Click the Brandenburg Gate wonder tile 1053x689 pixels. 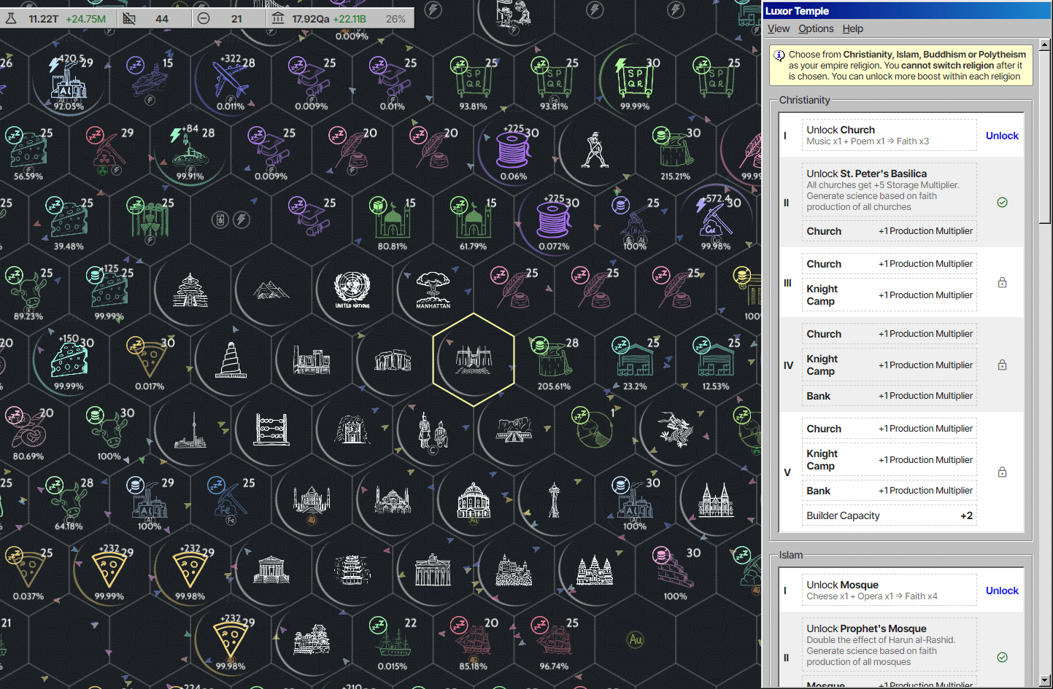(433, 570)
